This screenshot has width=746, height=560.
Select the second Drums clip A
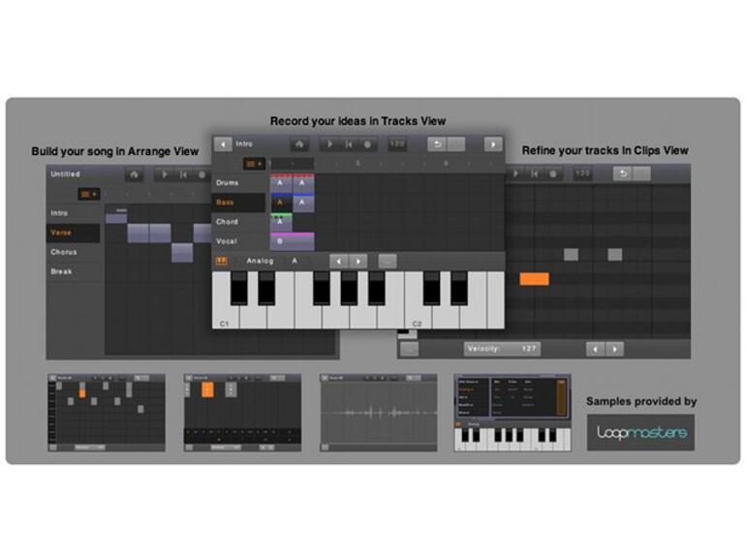[x=303, y=183]
